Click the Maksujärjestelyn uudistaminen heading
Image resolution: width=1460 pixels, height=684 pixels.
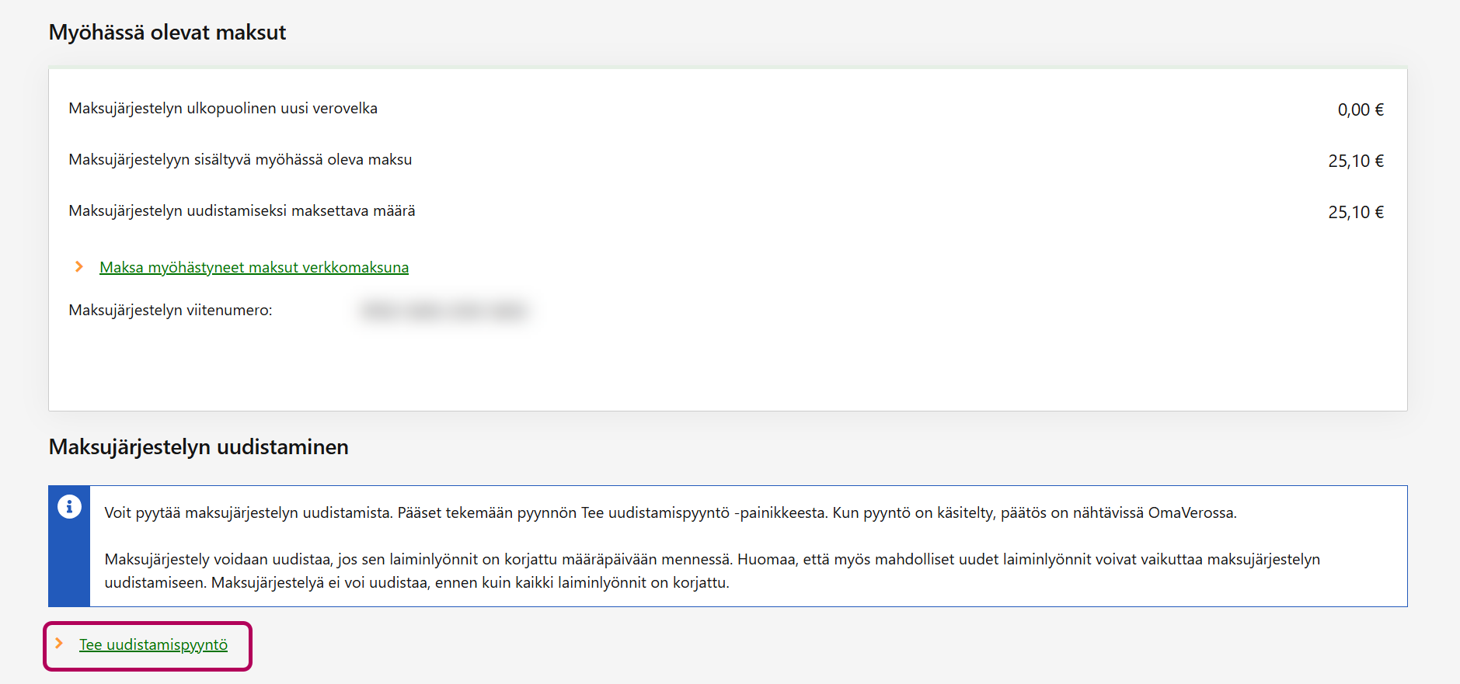pyautogui.click(x=198, y=447)
